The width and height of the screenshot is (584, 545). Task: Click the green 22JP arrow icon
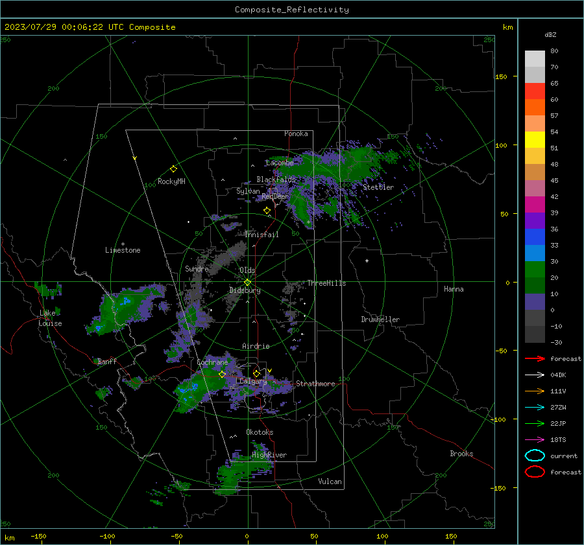pos(535,423)
